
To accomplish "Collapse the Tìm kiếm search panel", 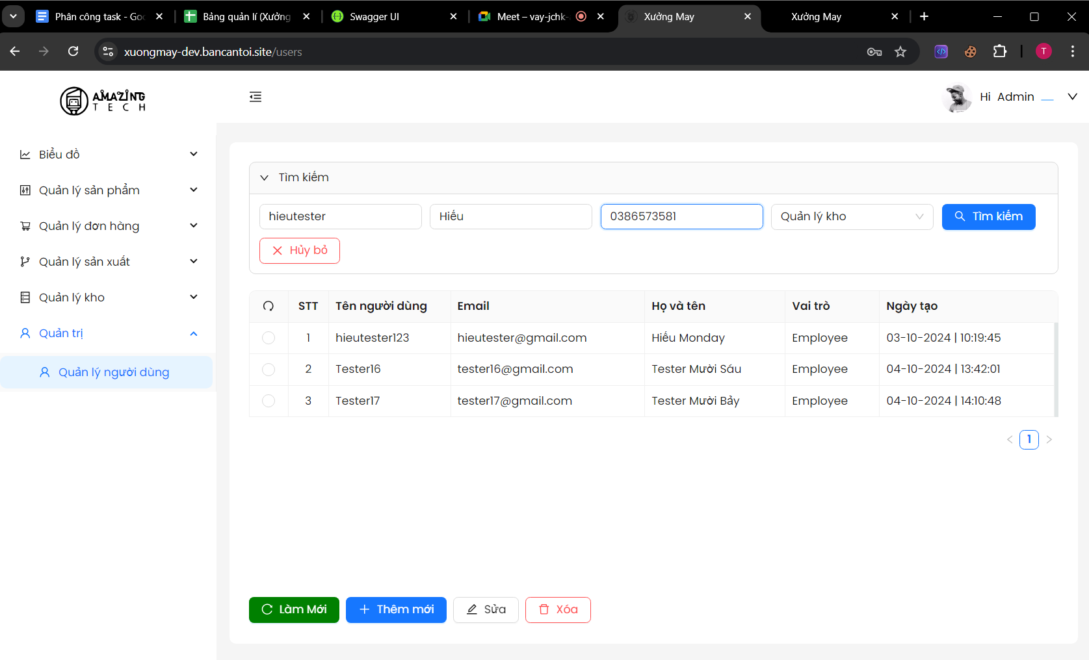I will [x=265, y=177].
